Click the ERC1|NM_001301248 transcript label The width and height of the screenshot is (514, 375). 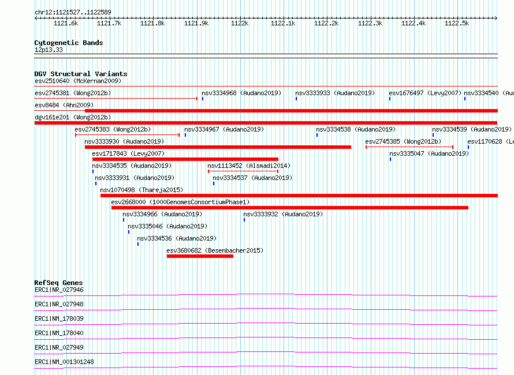pyautogui.click(x=64, y=362)
